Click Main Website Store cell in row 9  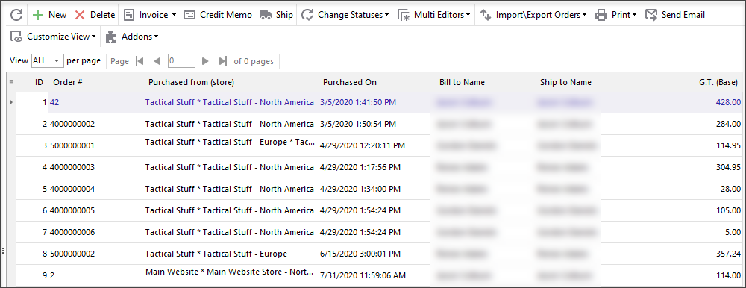[229, 272]
